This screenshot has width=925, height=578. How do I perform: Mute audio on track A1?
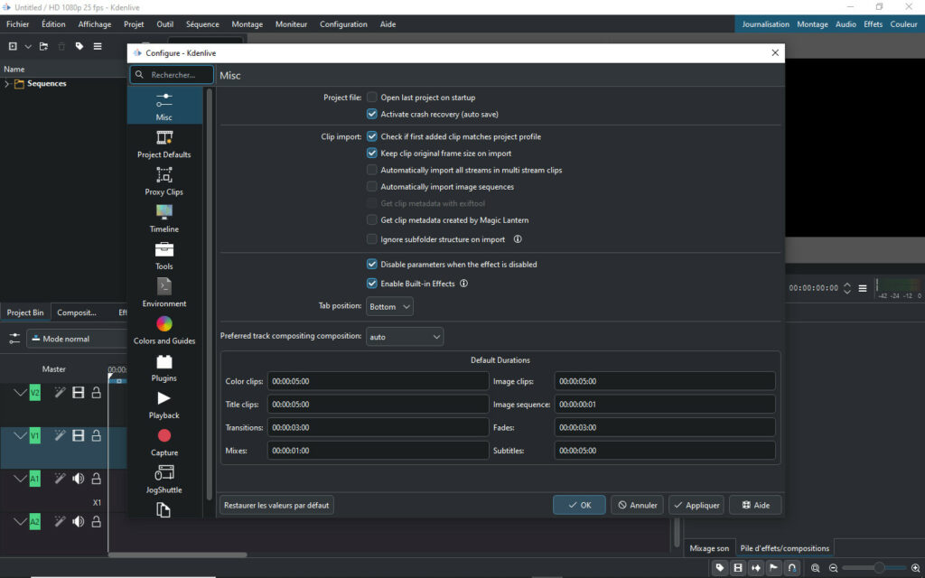tap(78, 479)
